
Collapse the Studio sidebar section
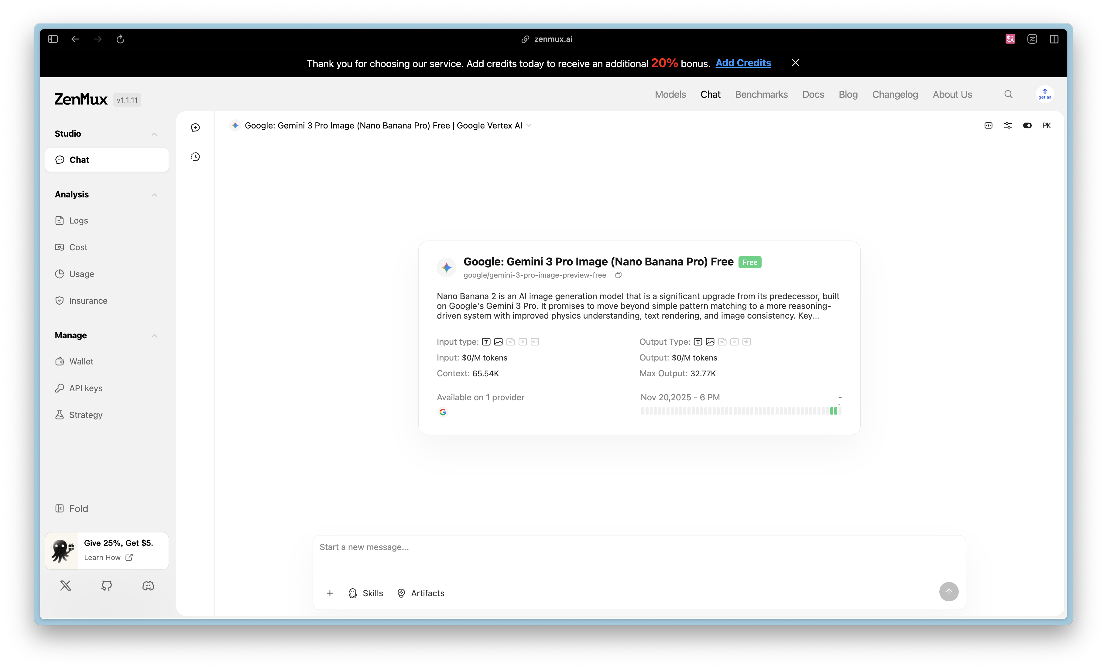pyautogui.click(x=154, y=134)
